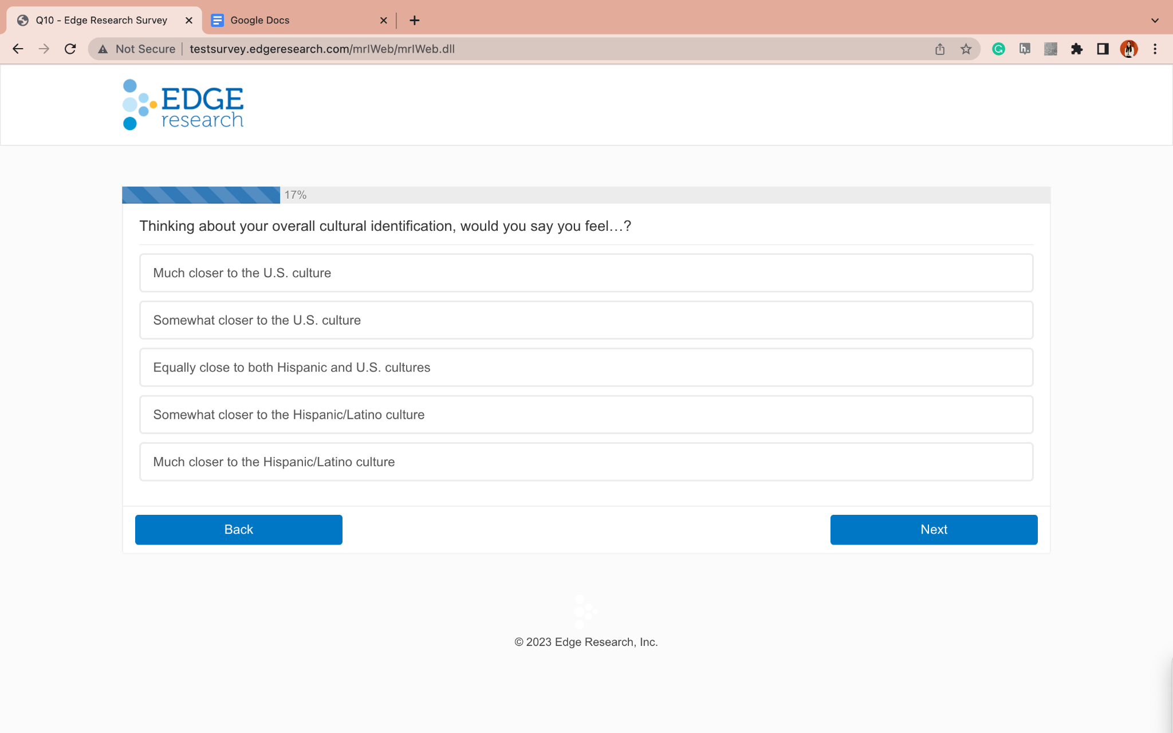
Task: Bookmark page with star icon
Action: pyautogui.click(x=966, y=49)
